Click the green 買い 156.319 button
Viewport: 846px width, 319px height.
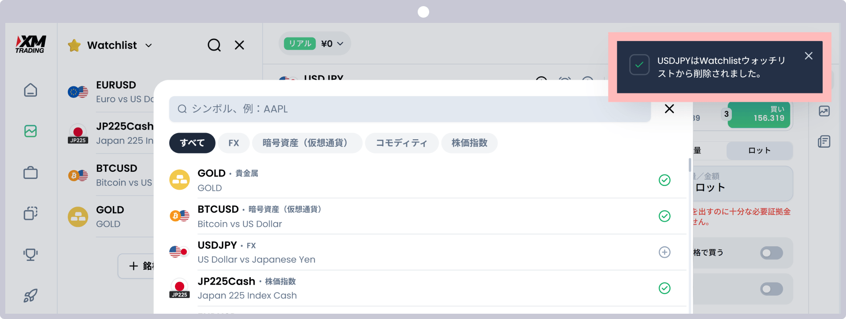(x=759, y=115)
